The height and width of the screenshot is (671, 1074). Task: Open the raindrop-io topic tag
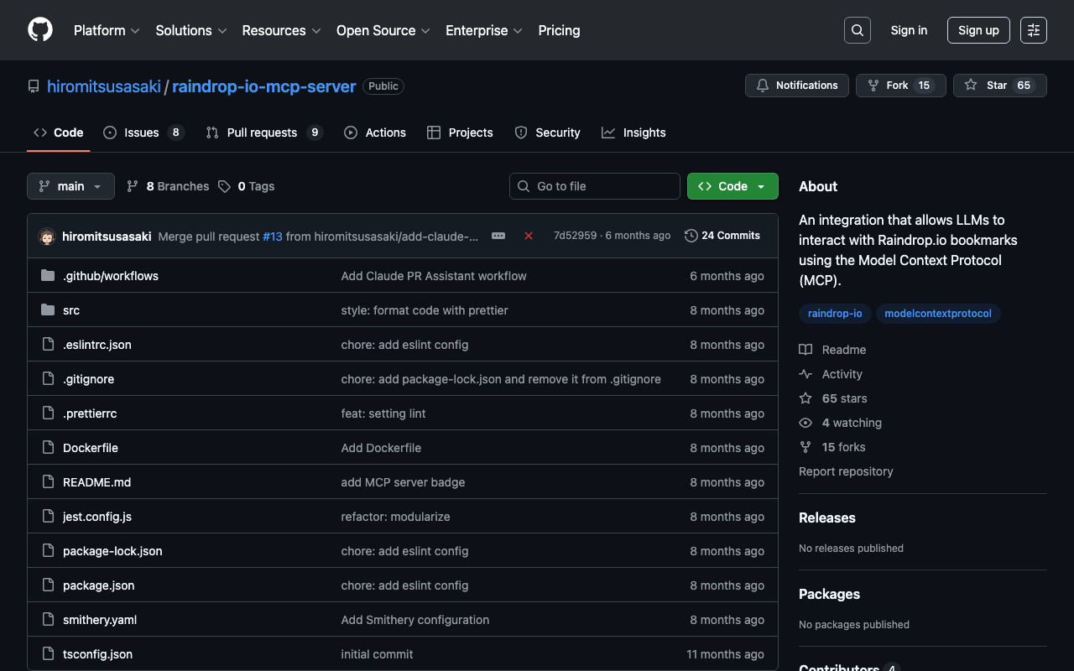[835, 314]
